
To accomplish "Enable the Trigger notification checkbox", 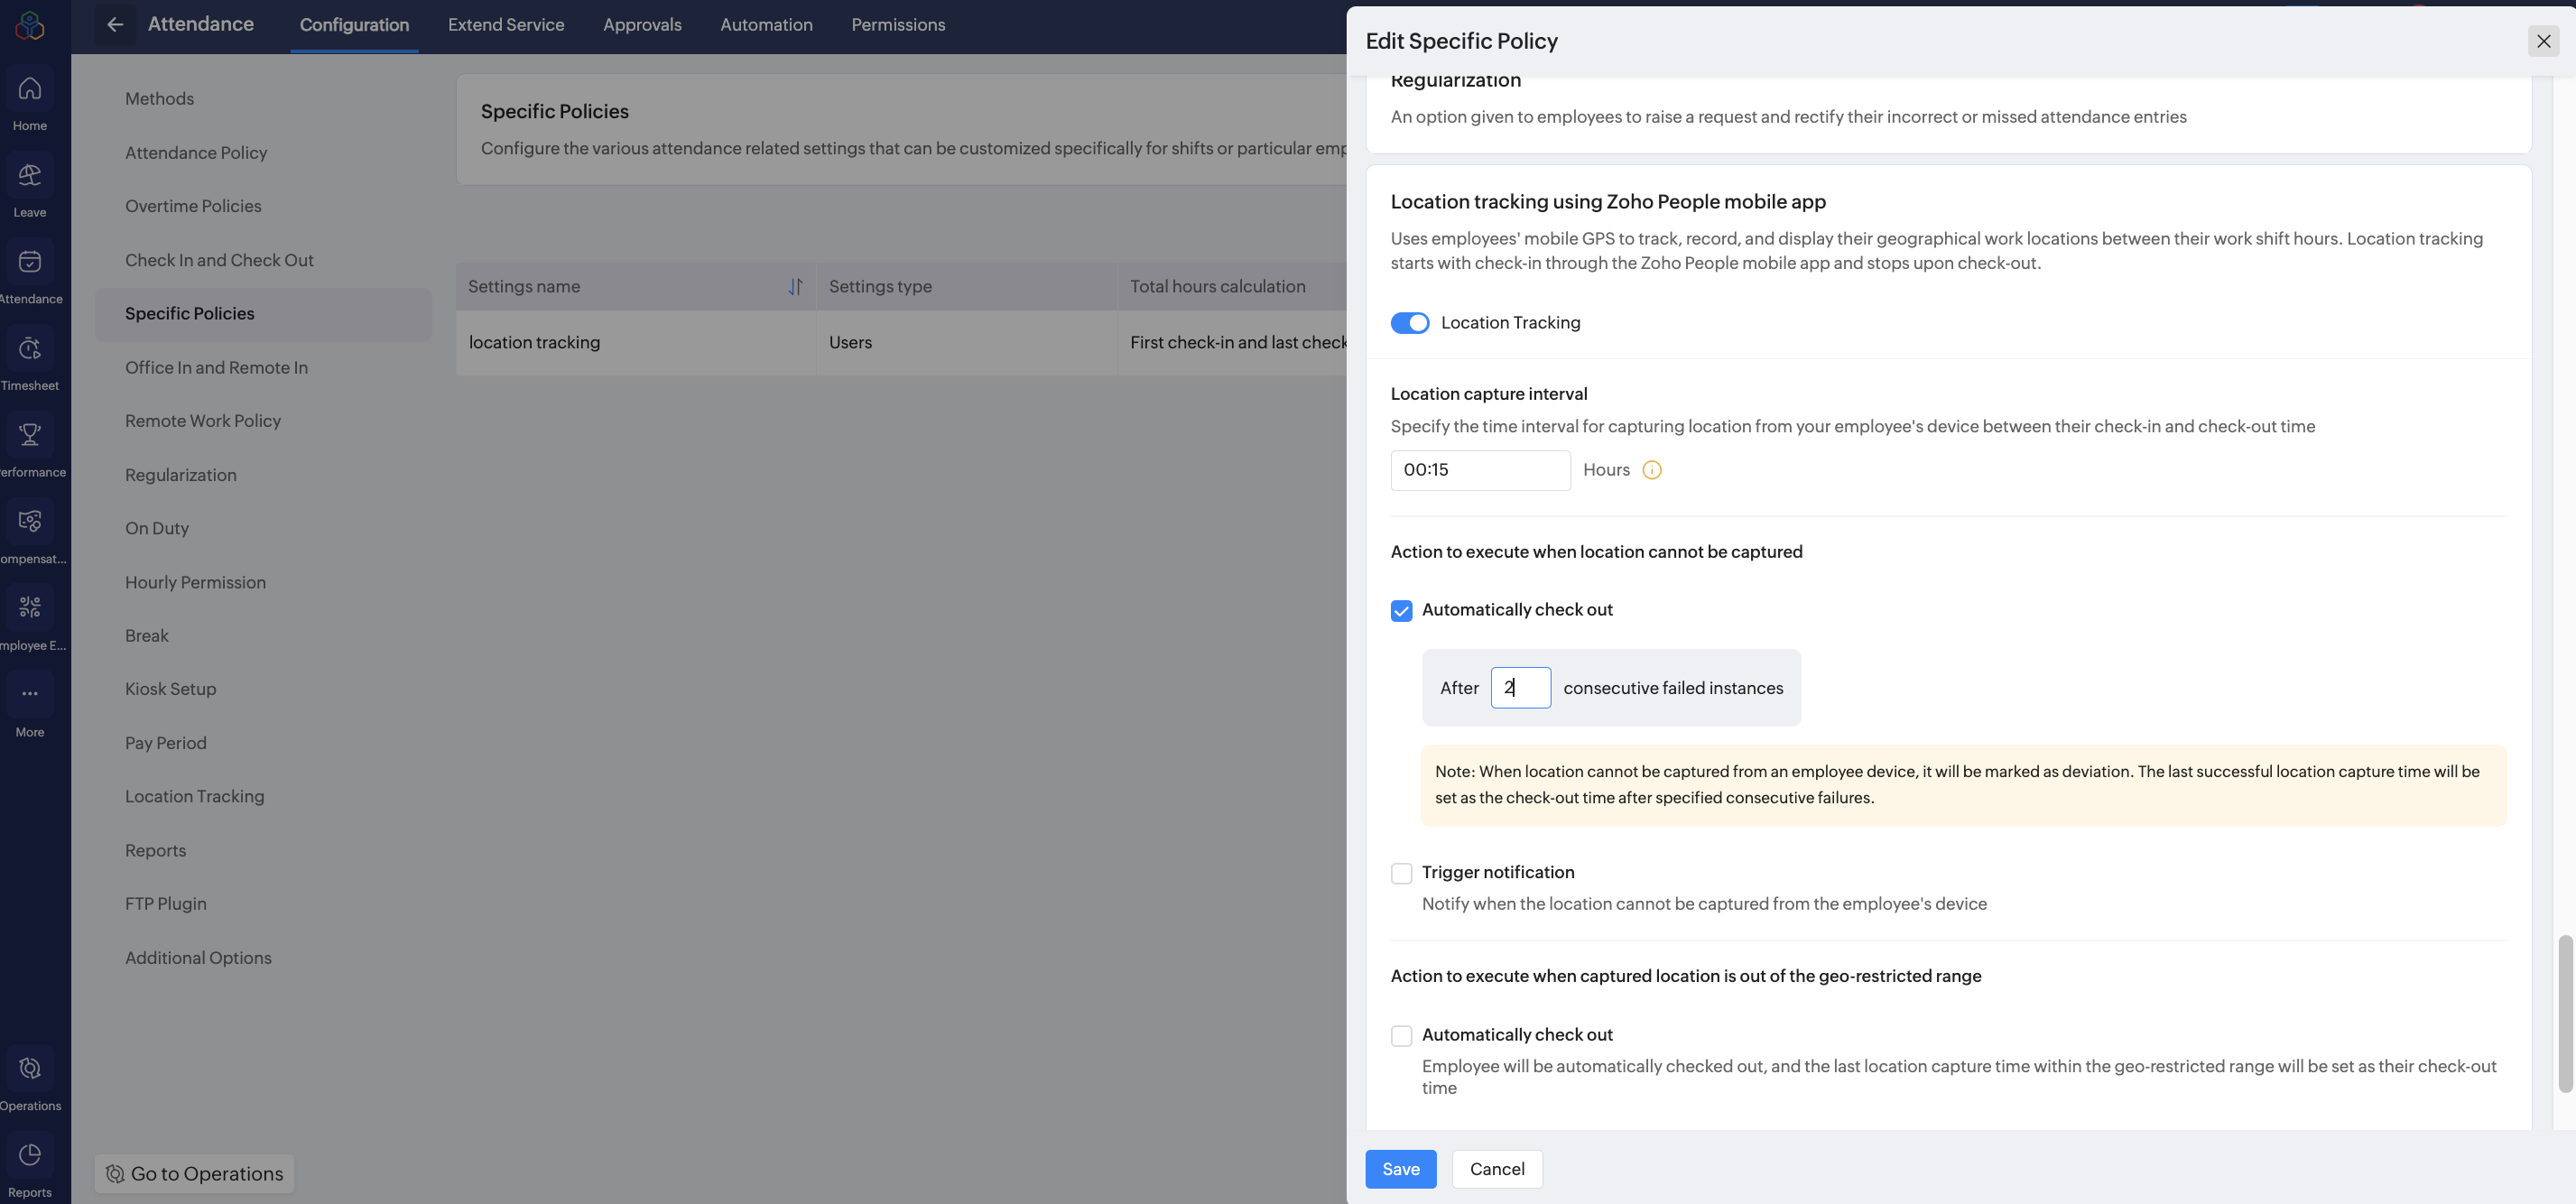I will 1401,873.
